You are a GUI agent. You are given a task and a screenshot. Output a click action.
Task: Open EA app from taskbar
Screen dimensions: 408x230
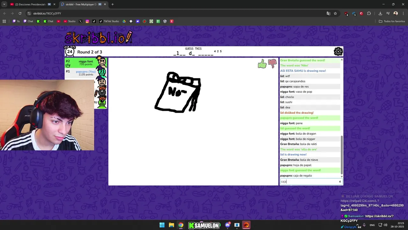[x=246, y=225]
